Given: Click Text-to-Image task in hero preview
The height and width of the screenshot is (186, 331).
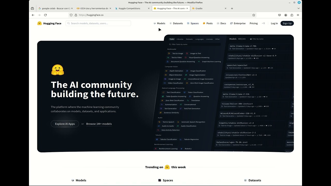Looking at the screenshot, I should (178, 53).
